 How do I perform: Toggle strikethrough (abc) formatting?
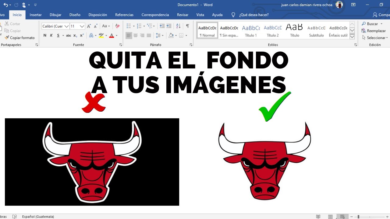(x=69, y=36)
